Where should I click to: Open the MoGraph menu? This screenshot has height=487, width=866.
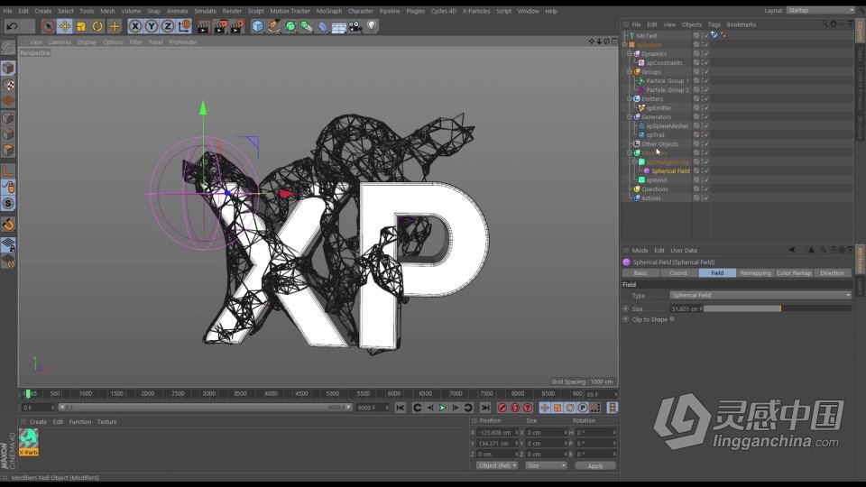328,11
